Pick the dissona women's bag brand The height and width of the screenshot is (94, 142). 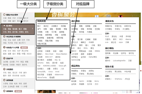pos(128,39)
